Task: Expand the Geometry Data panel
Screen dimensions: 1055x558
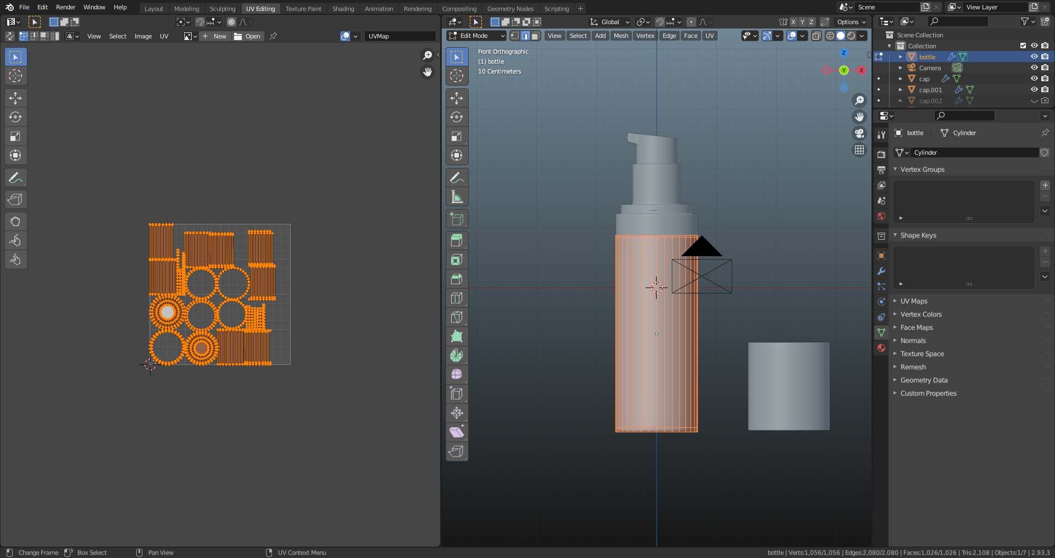Action: coord(924,380)
